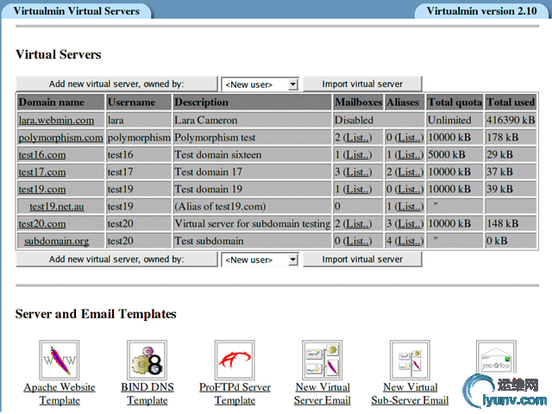Click the 416390 kB used cell
The image size is (552, 414).
[511, 121]
